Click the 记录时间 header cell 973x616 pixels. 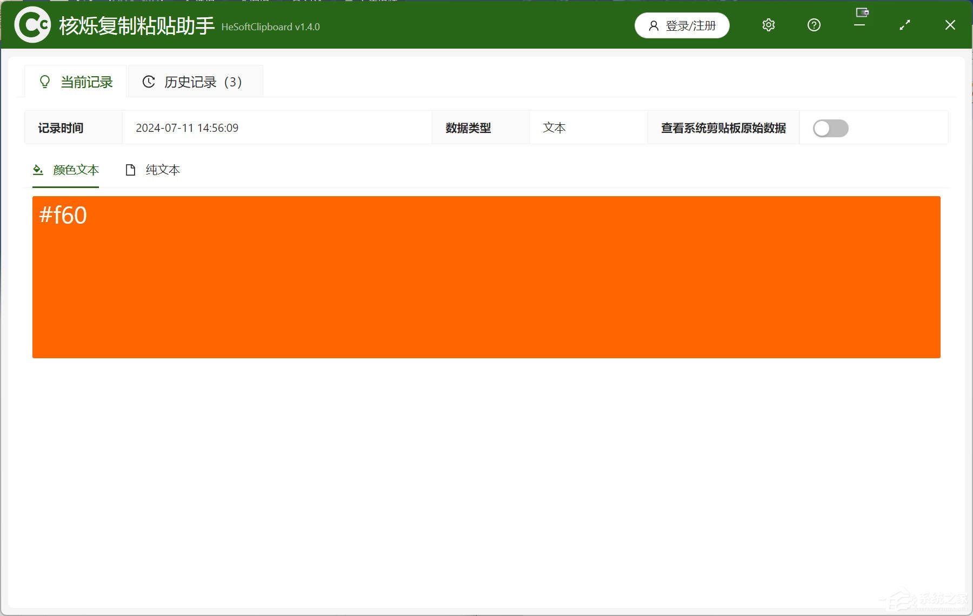click(61, 128)
